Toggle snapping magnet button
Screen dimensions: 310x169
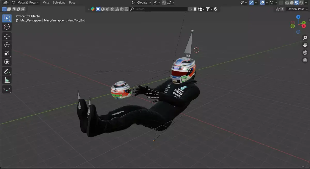[x=164, y=3]
